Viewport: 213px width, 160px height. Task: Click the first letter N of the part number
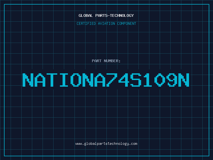pyautogui.click(x=28, y=80)
